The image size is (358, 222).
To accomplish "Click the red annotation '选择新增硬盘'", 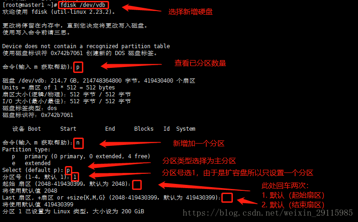I will click(x=191, y=12).
